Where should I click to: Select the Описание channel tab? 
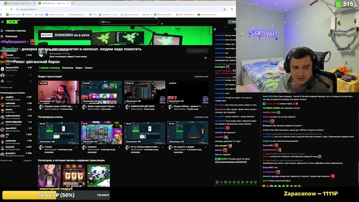[x=68, y=68]
